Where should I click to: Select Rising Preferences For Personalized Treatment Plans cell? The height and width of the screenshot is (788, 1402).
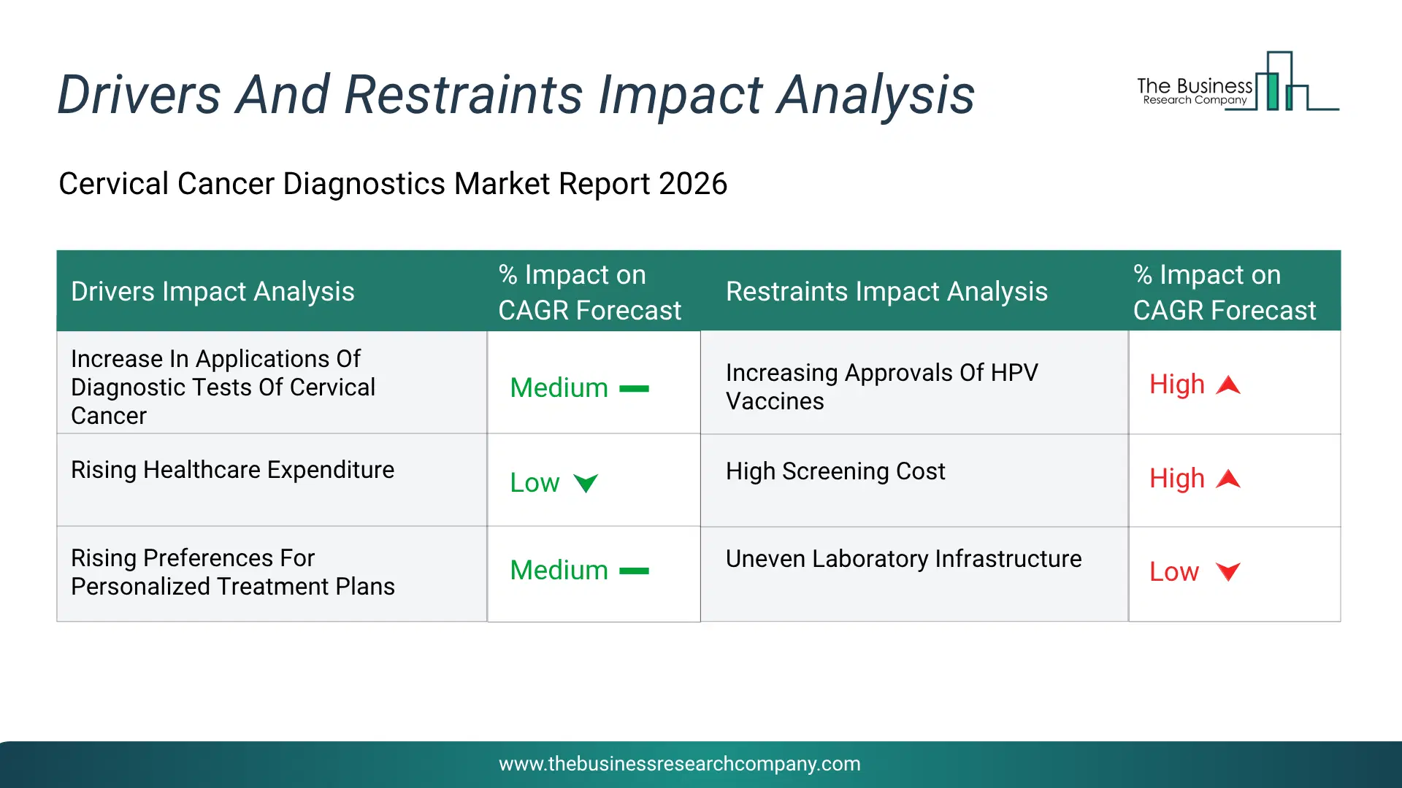[x=272, y=573]
